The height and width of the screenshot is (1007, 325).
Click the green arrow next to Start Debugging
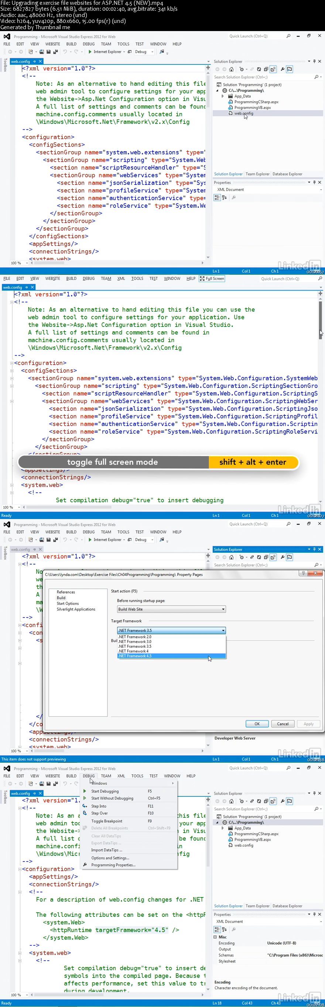tap(85, 791)
